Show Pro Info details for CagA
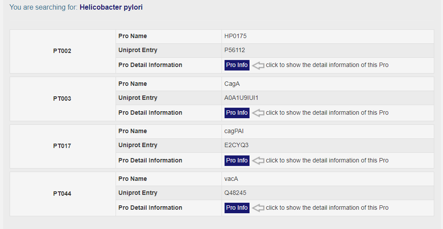 (237, 113)
